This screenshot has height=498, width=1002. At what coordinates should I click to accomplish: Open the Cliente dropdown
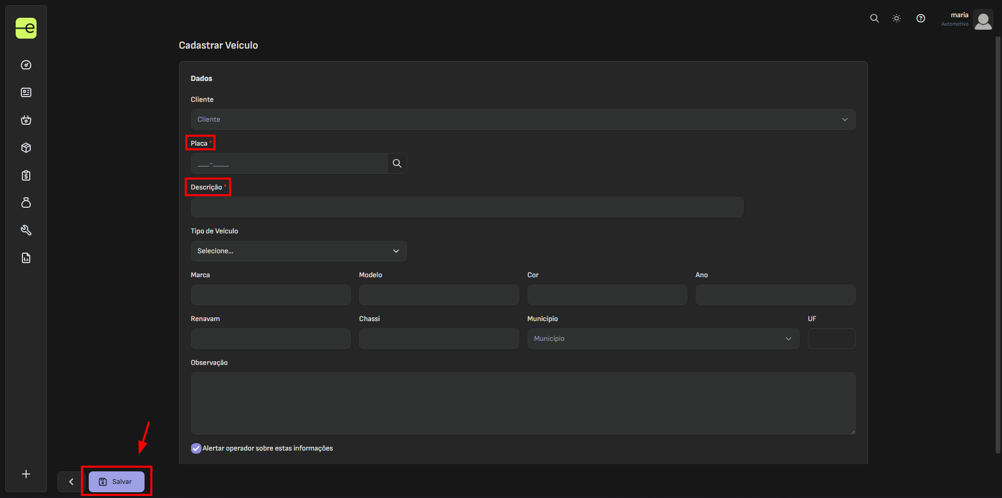point(523,120)
